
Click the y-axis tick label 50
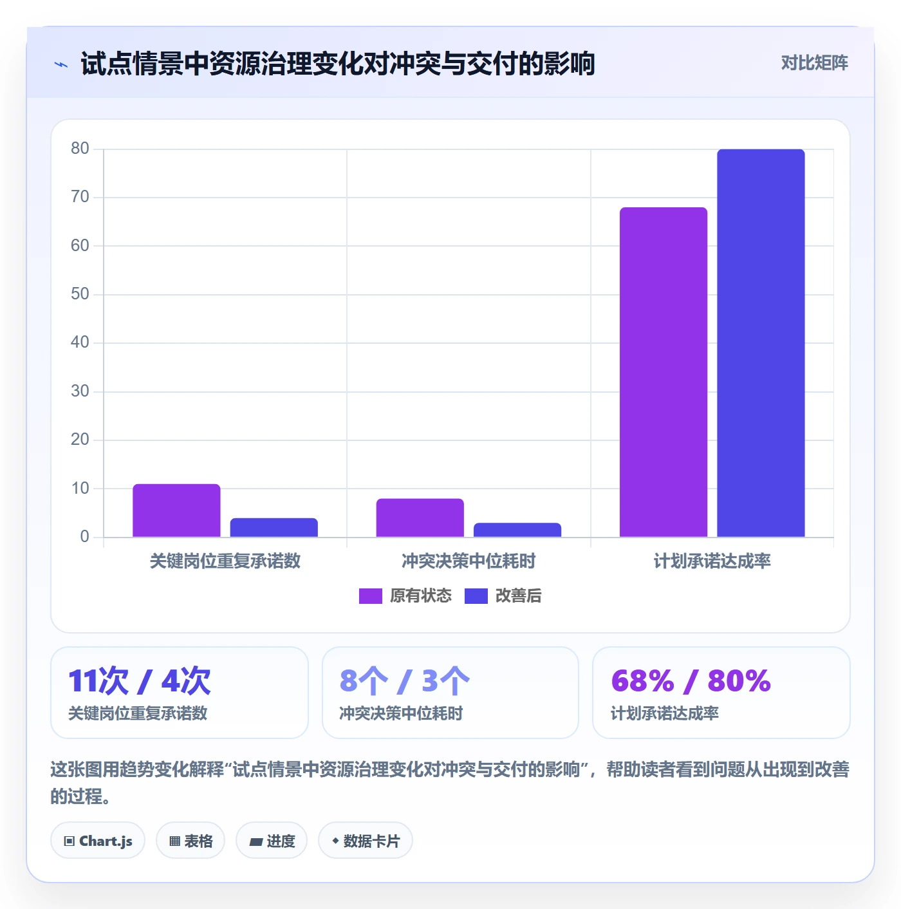(80, 294)
